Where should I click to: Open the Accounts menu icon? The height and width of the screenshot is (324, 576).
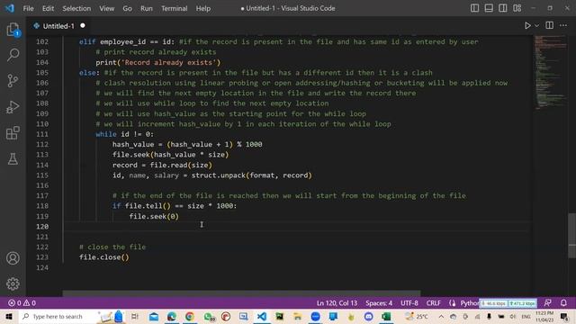[13, 258]
